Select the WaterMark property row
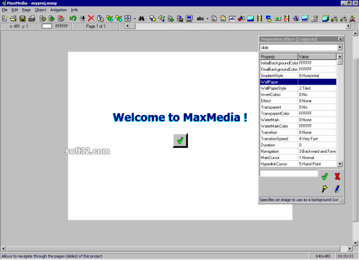This screenshot has height=260, width=359. point(298,120)
